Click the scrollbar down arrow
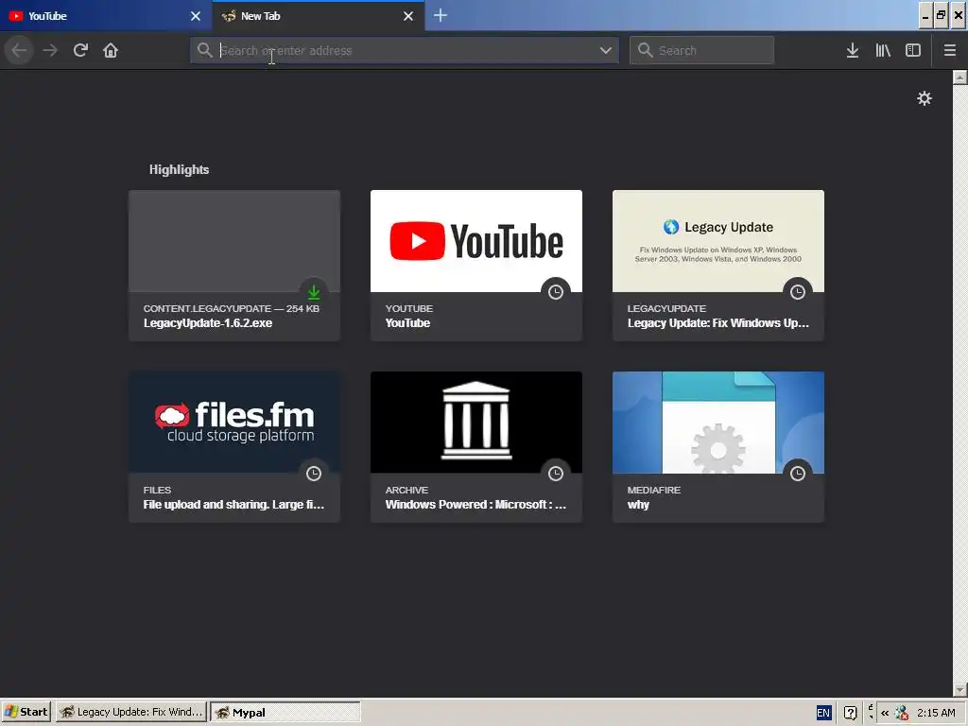The height and width of the screenshot is (726, 968). [960, 689]
